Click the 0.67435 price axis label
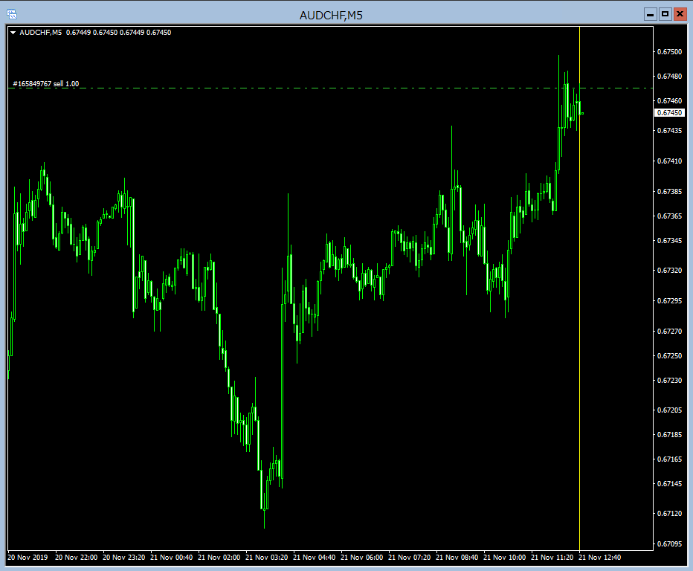The height and width of the screenshot is (571, 693). 669,130
